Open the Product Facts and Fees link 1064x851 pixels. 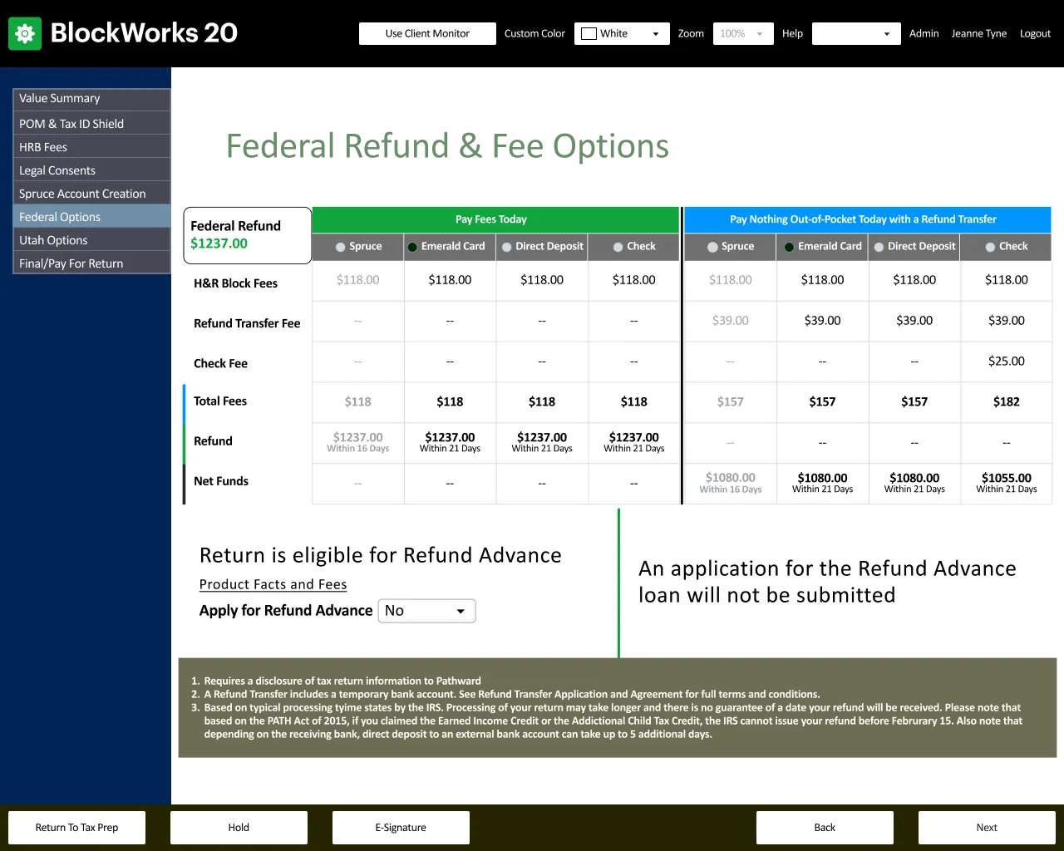[x=273, y=584]
